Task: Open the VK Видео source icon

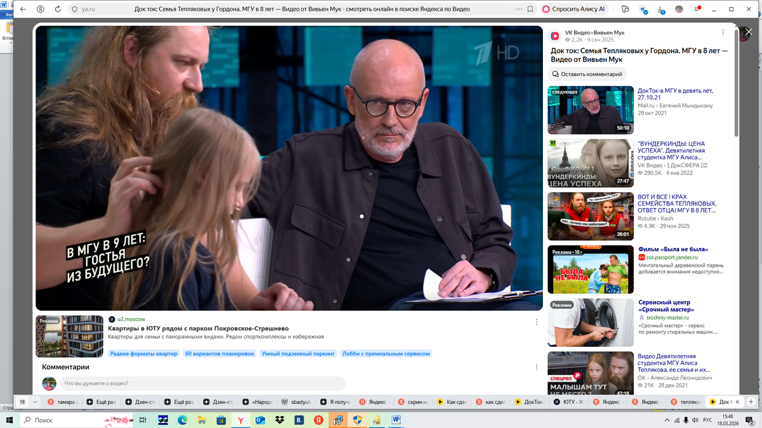Action: point(554,36)
